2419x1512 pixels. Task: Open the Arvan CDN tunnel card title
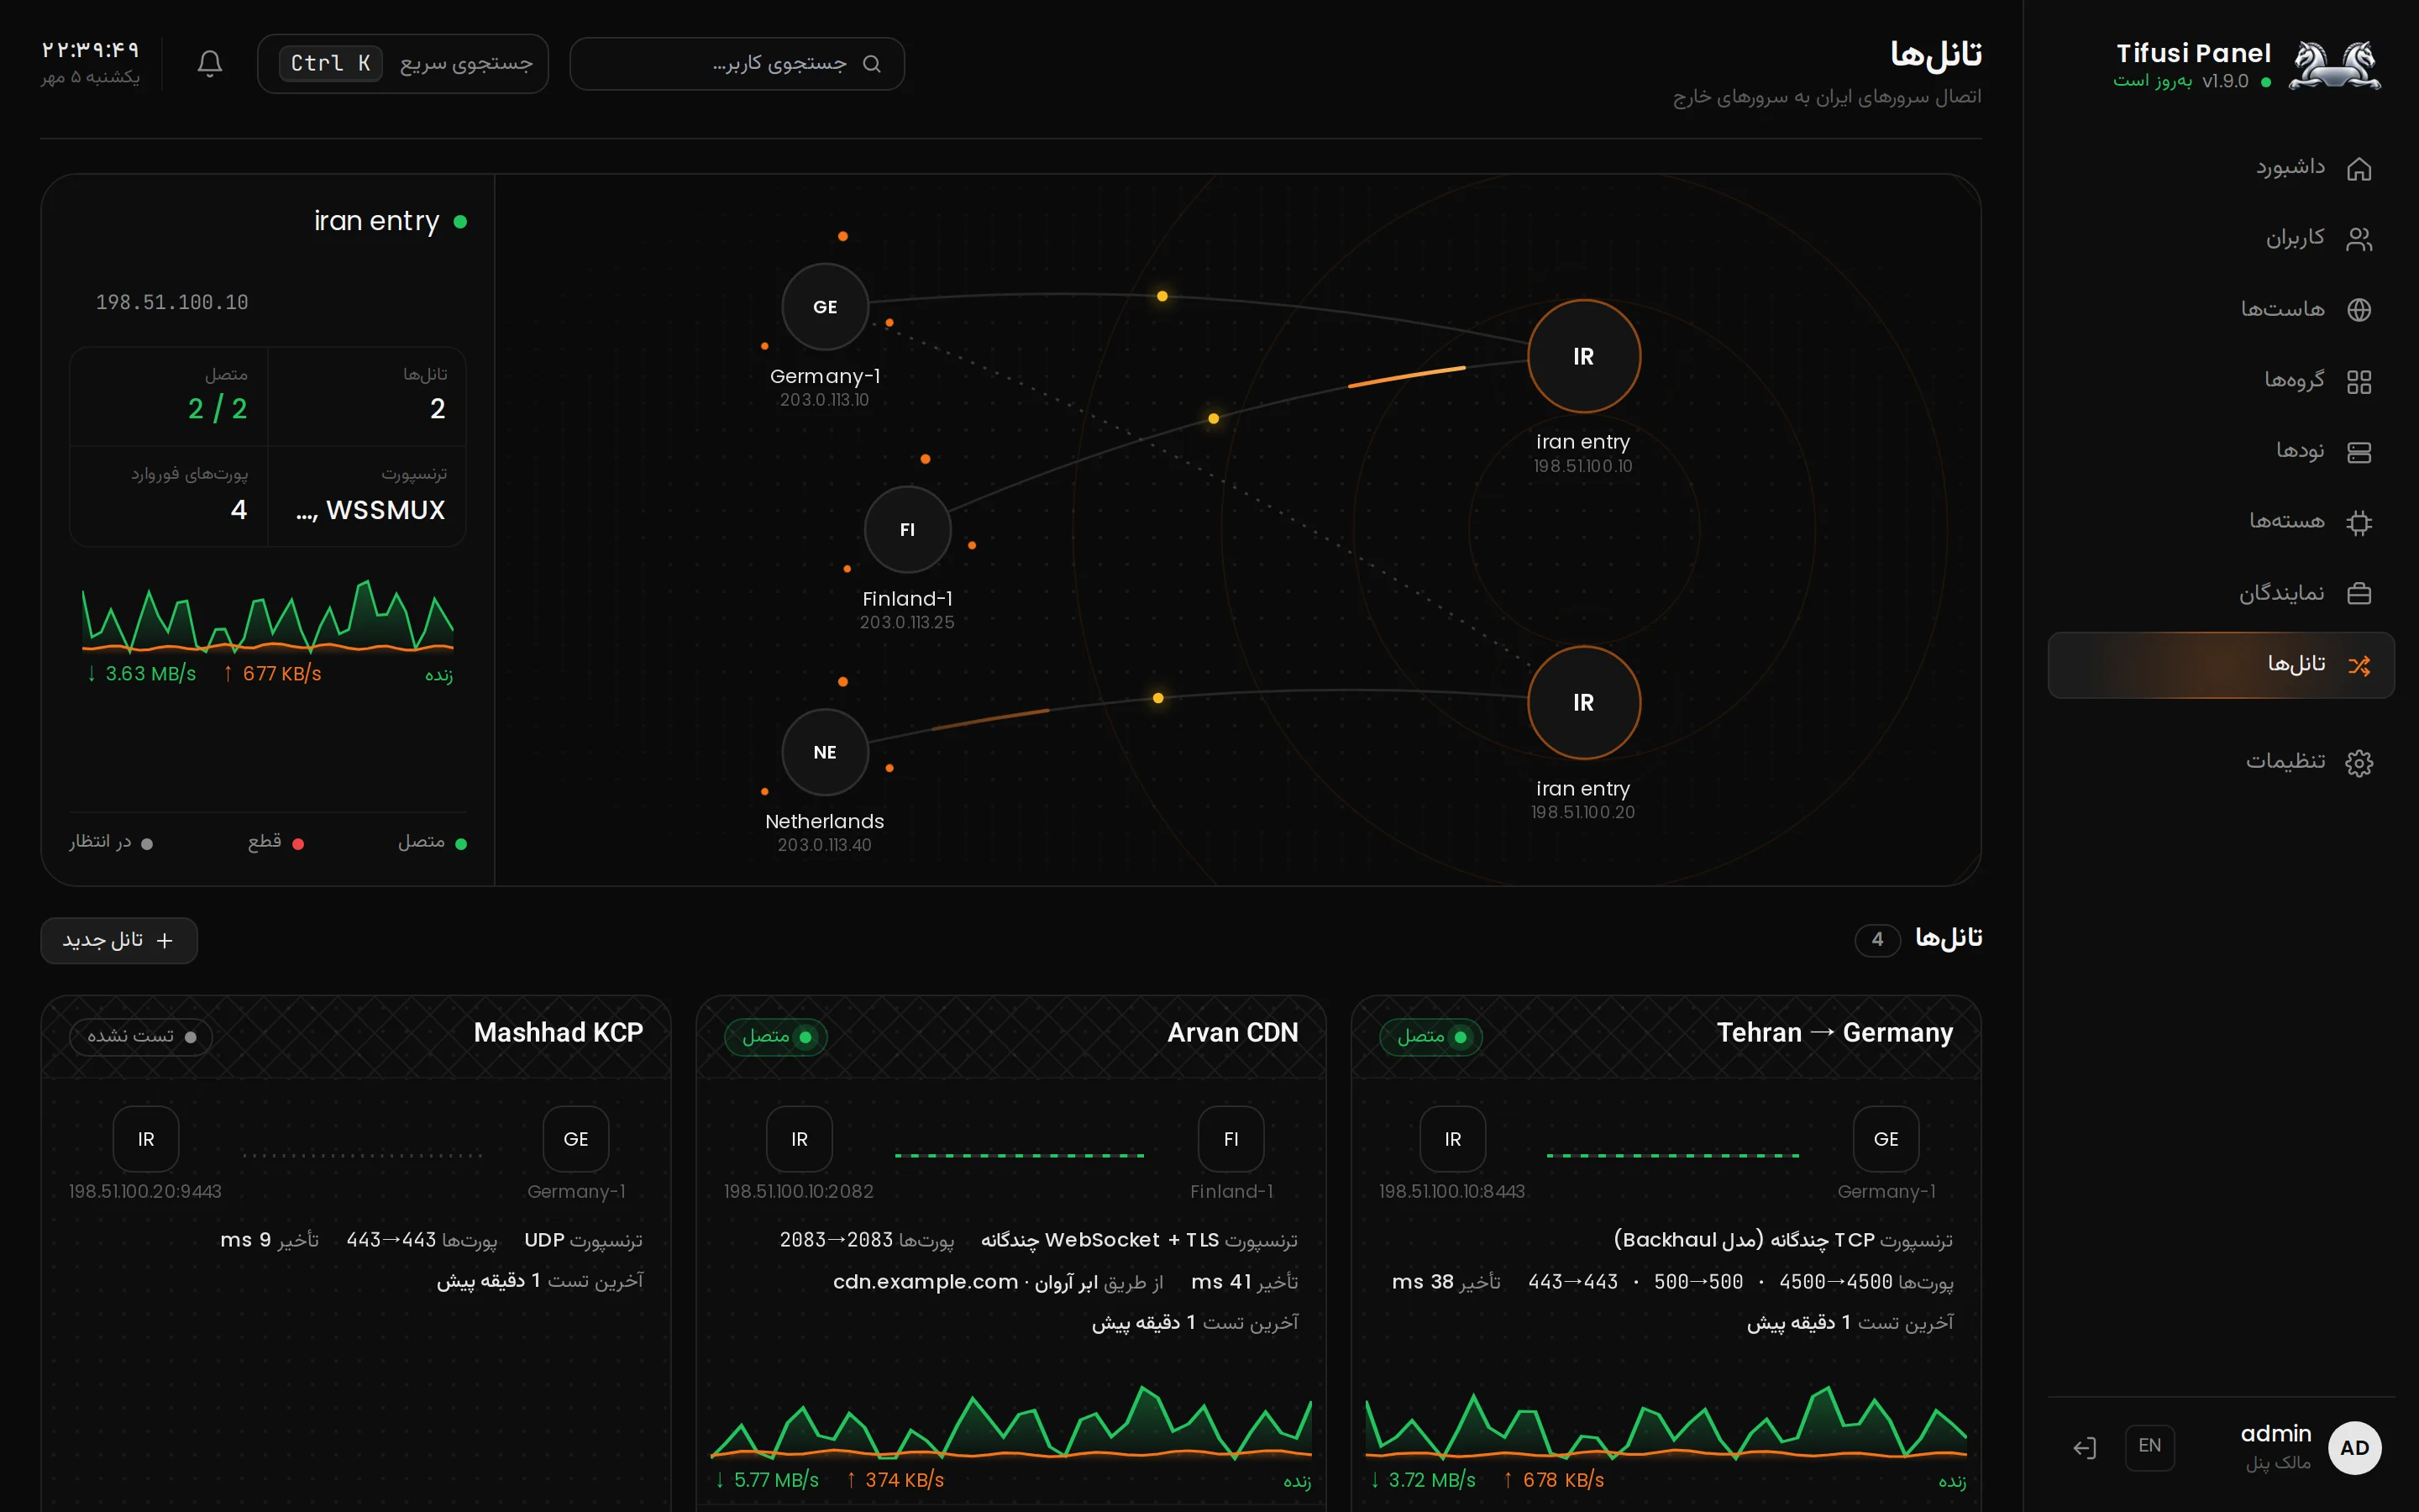[x=1232, y=1032]
